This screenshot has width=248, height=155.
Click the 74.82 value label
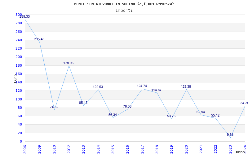[54, 107]
